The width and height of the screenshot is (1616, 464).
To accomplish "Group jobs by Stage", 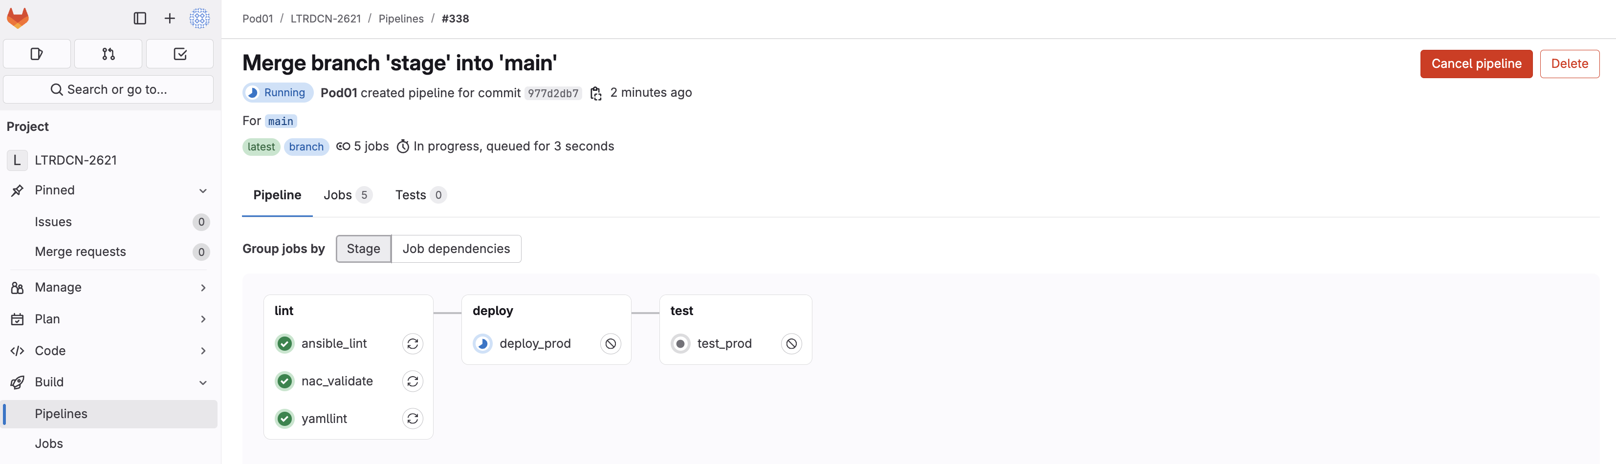I will (363, 249).
